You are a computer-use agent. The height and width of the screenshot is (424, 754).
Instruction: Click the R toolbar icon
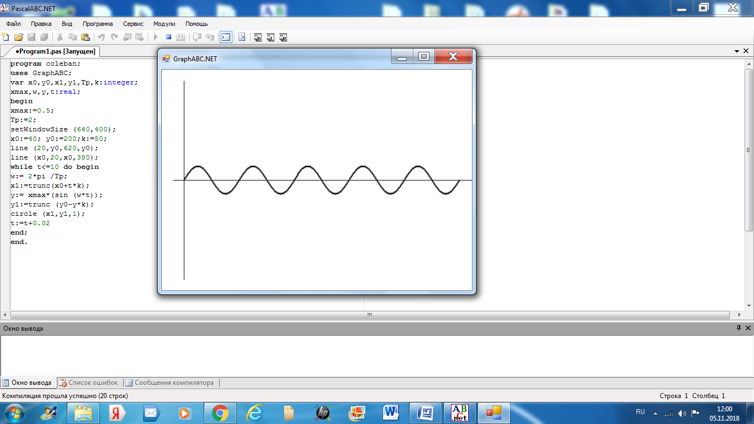coord(283,37)
